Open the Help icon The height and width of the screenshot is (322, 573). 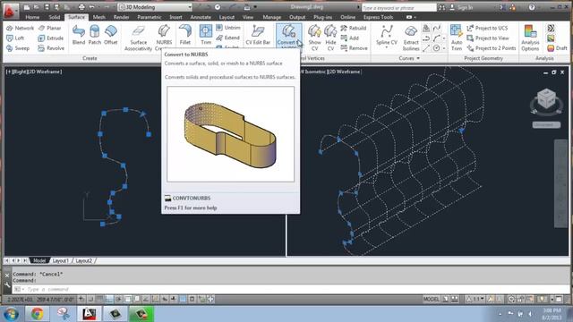click(532, 7)
